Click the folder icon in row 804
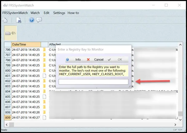 44,91
